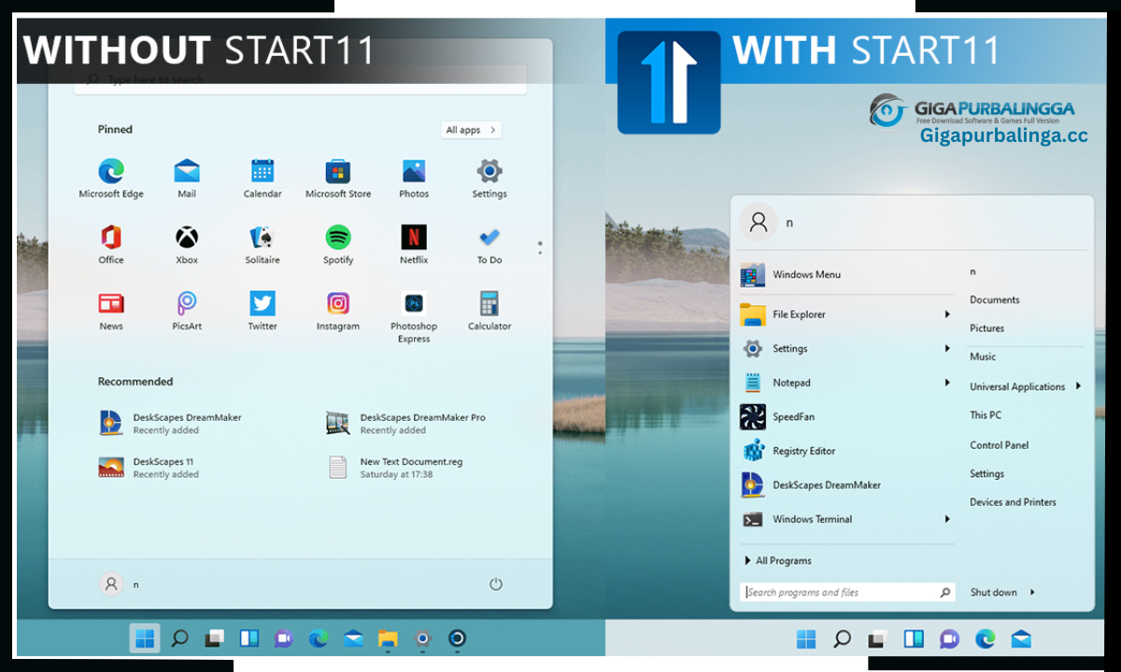Open Chat on the left taskbar
Screen dimensions: 1121x672
coord(283,638)
